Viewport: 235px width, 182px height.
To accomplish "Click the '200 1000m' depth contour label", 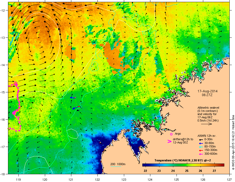I will pos(118,164).
